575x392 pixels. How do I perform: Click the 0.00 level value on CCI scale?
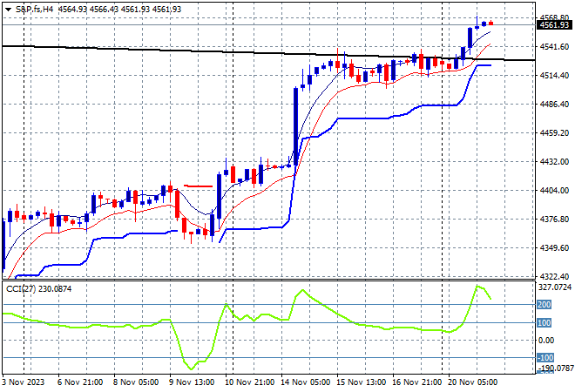point(546,341)
